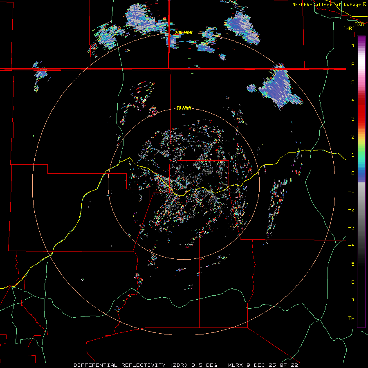Select the "-7" tick on the color scale
Screen dimensions: 368x368
[x=351, y=300]
